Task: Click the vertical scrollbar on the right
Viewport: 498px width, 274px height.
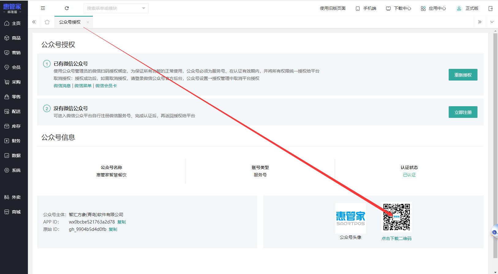Action: (495, 146)
